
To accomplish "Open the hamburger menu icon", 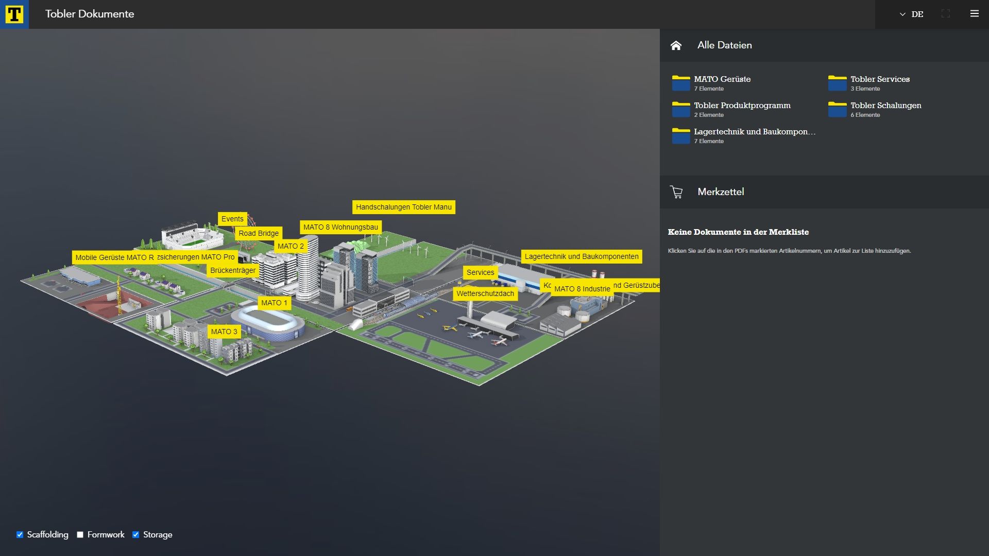I will [x=974, y=14].
